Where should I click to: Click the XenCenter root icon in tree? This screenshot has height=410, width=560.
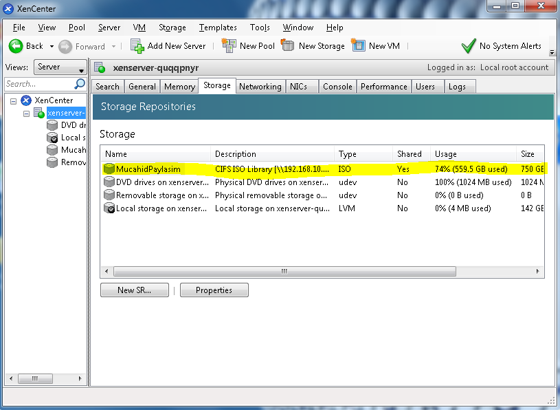[26, 100]
